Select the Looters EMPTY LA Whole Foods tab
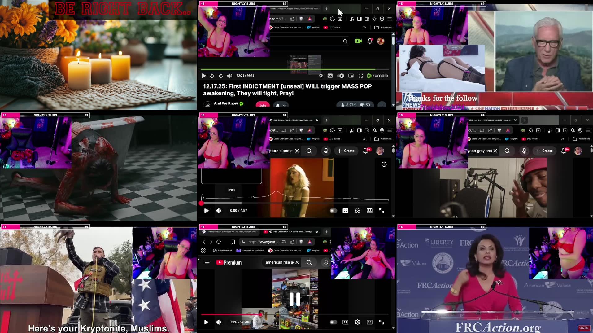Screen dimensions: 593x333 click(x=291, y=232)
